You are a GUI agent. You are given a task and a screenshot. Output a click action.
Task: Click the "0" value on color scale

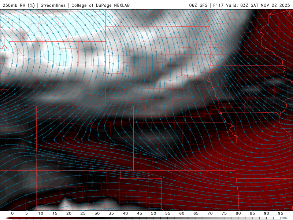pyautogui.click(x=12, y=213)
